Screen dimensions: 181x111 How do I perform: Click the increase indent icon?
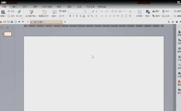point(116,11)
